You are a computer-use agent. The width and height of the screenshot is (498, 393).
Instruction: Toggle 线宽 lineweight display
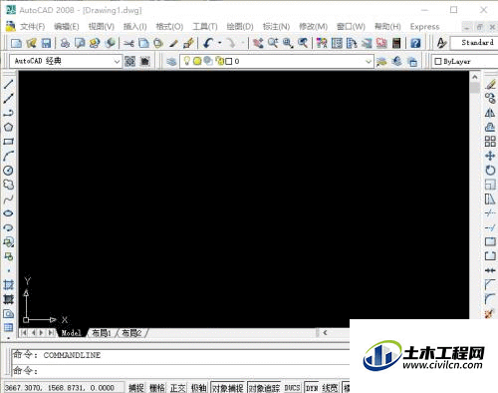[x=330, y=388]
